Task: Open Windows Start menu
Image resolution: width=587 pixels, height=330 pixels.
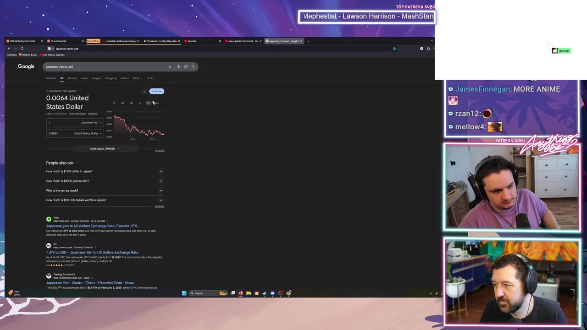Action: click(x=184, y=293)
